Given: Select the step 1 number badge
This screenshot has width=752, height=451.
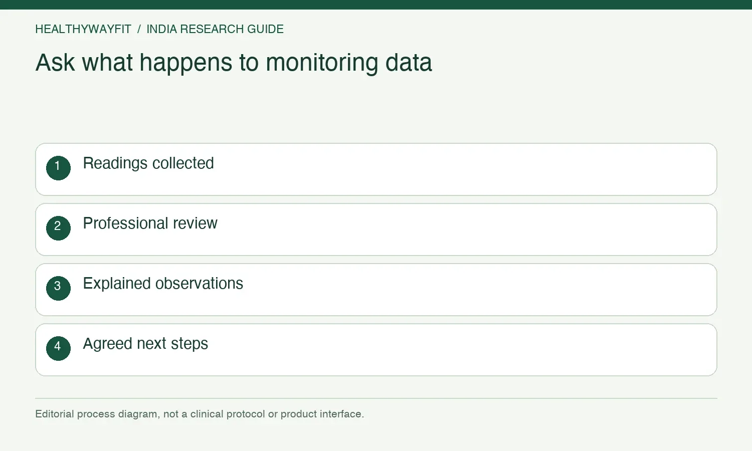Looking at the screenshot, I should coord(58,168).
